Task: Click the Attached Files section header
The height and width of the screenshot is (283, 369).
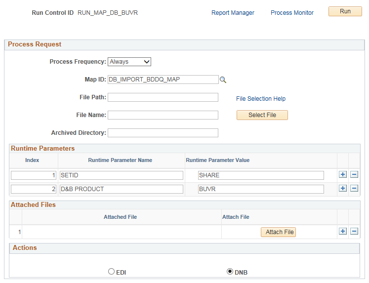Action: click(33, 204)
